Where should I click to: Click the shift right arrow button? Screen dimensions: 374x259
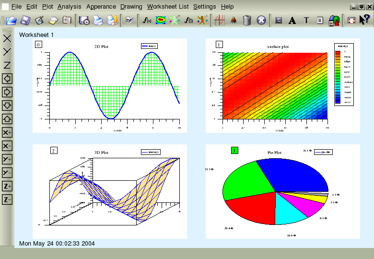7,92
